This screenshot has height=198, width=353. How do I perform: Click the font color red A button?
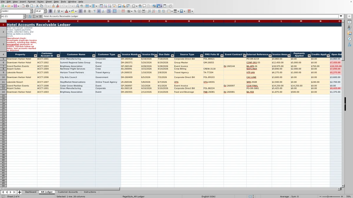[66, 11]
